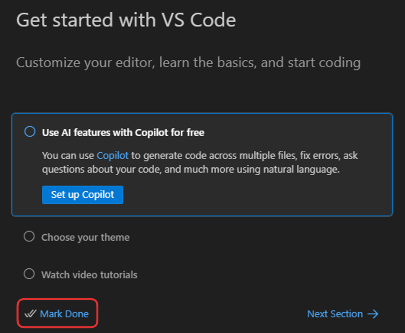Screen dimensions: 405x333
Task: Mark the Watch video tutorials circle
Action: click(x=29, y=274)
